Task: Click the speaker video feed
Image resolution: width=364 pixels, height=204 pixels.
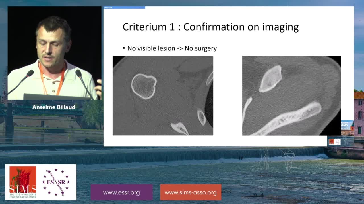Action: pyautogui.click(x=54, y=53)
